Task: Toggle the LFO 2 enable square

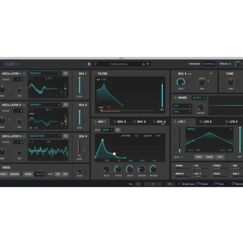Action: pyautogui.click(x=201, y=121)
